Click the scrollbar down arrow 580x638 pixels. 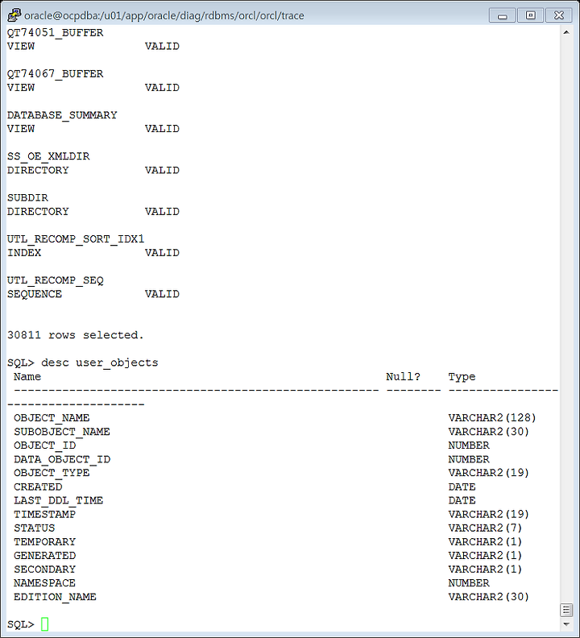tap(565, 623)
